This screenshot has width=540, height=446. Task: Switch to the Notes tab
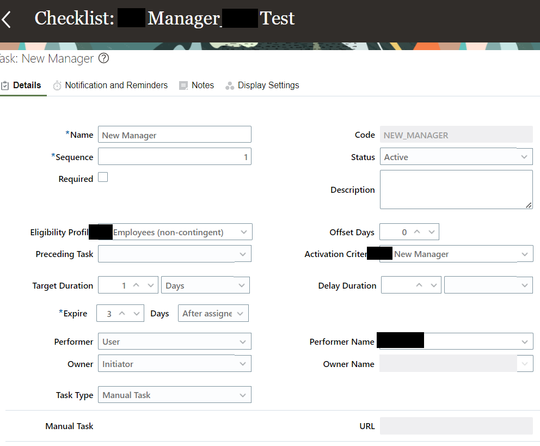203,85
